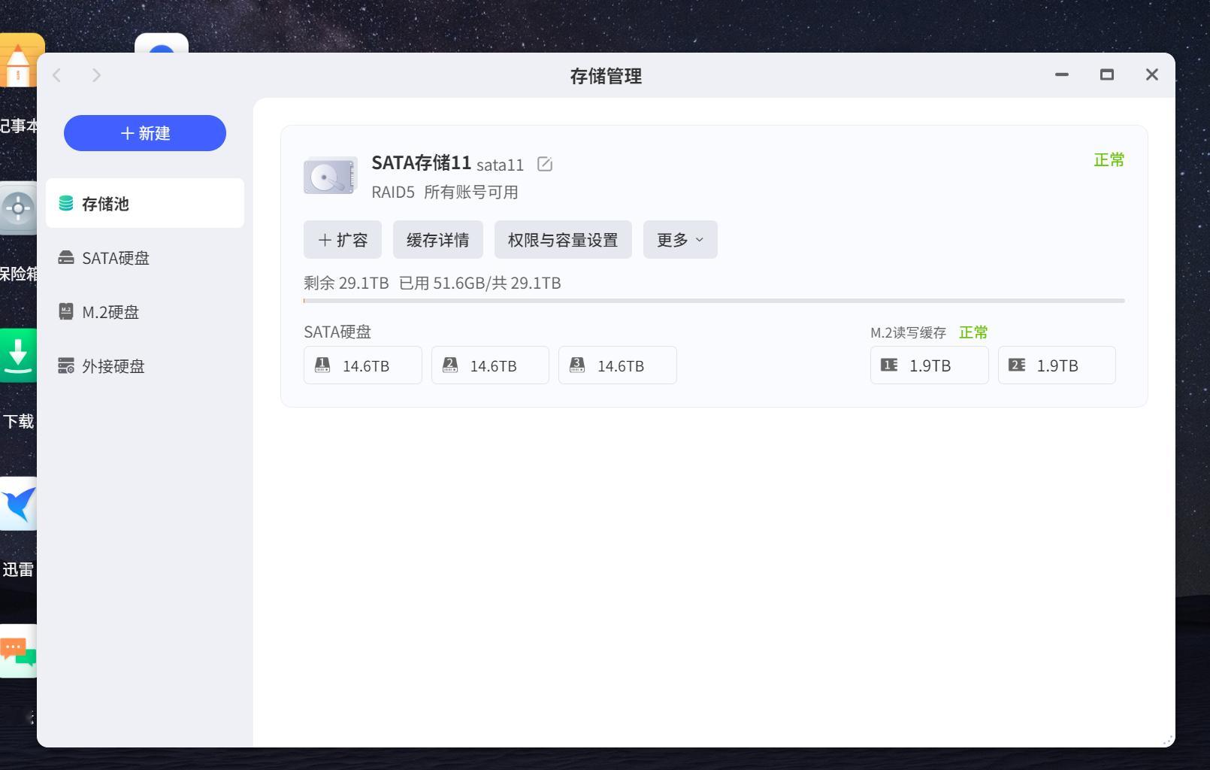
Task: Create new storage with 新建 button
Action: pos(145,133)
